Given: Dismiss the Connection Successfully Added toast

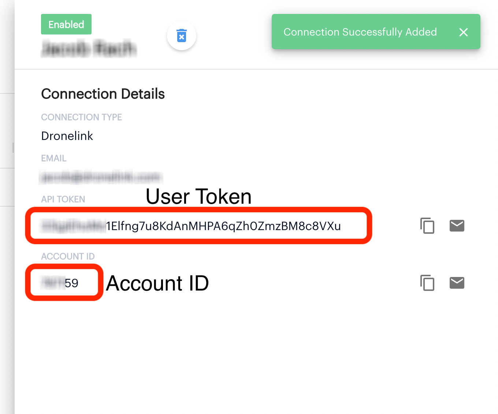Looking at the screenshot, I should click(x=464, y=32).
